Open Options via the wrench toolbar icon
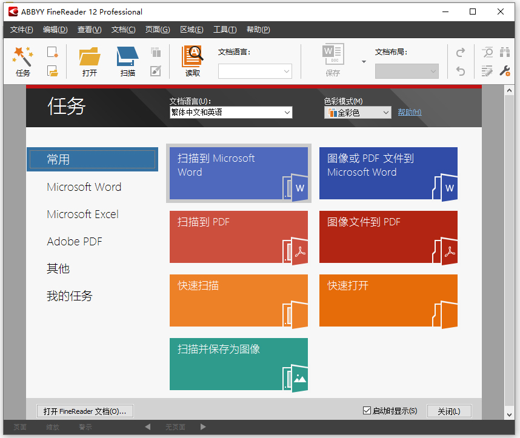Image resolution: width=520 pixels, height=438 pixels. [x=505, y=71]
